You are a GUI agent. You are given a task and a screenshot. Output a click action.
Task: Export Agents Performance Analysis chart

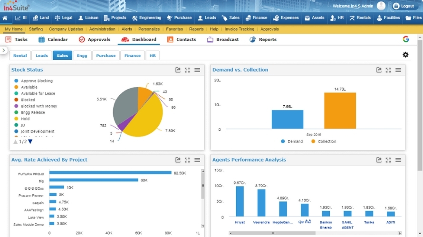[379, 160]
